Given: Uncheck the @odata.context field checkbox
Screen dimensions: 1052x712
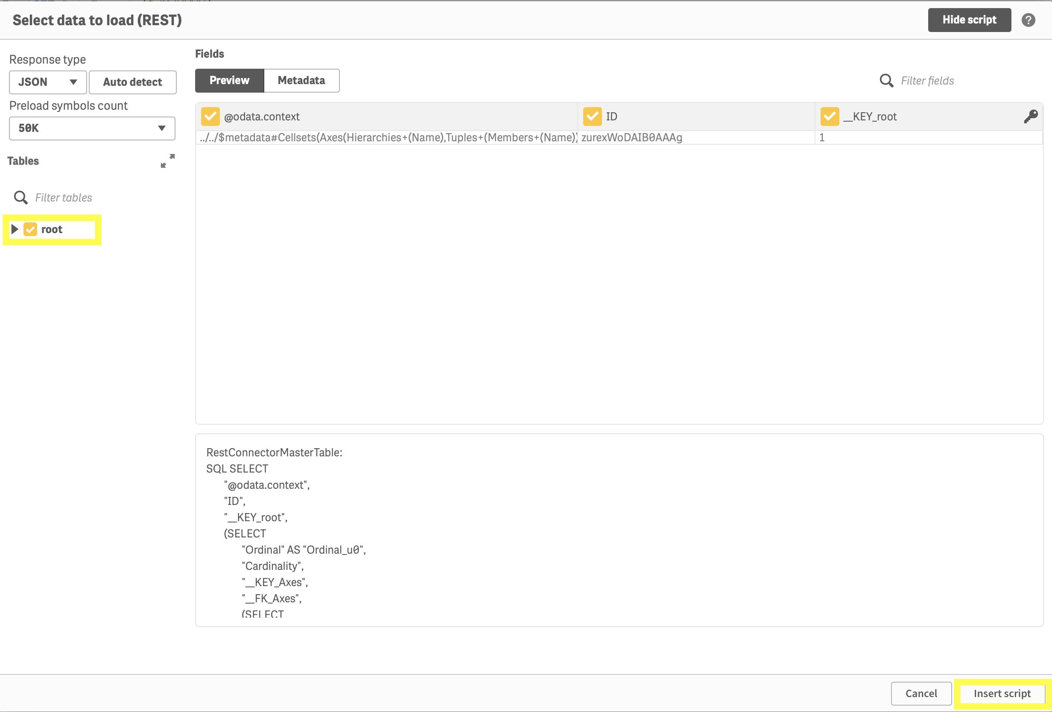Looking at the screenshot, I should [210, 117].
